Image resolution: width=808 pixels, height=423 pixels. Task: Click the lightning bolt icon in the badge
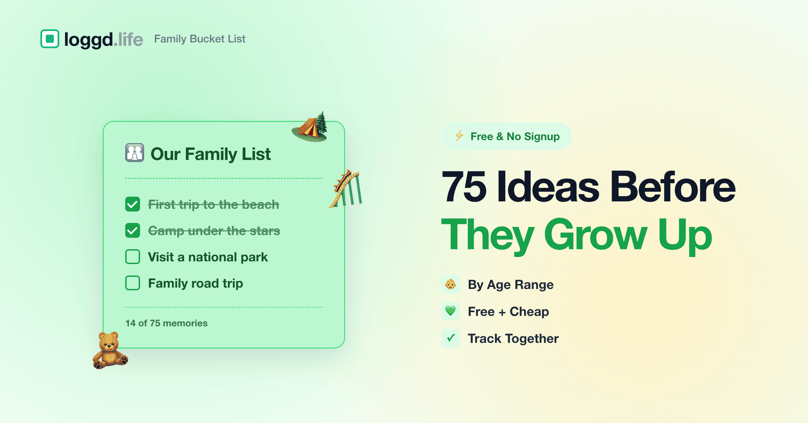[x=459, y=136]
